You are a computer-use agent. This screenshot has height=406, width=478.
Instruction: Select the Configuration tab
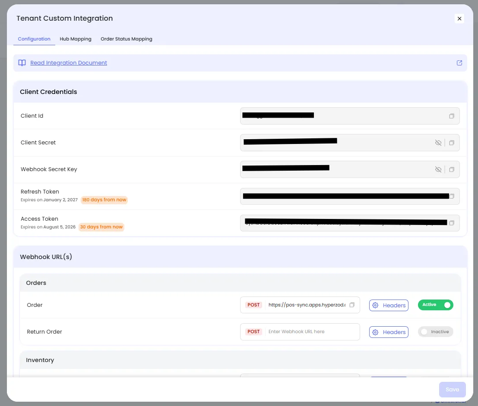tap(34, 39)
